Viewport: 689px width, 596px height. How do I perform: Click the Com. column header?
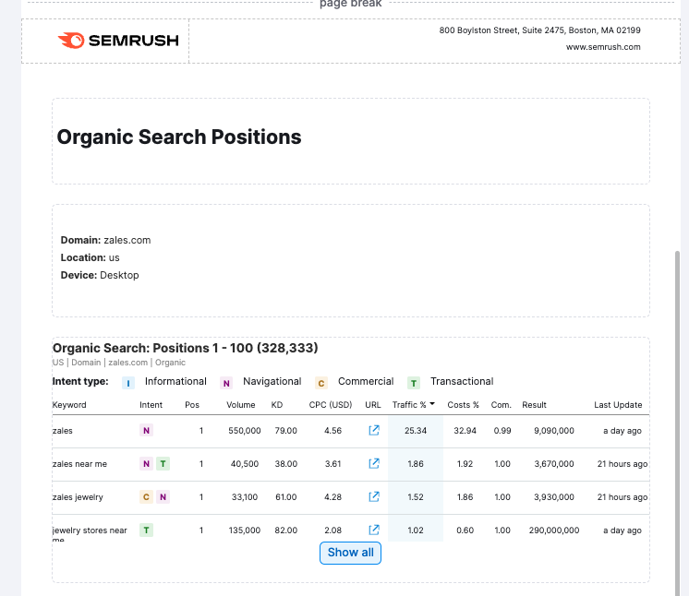tap(501, 405)
